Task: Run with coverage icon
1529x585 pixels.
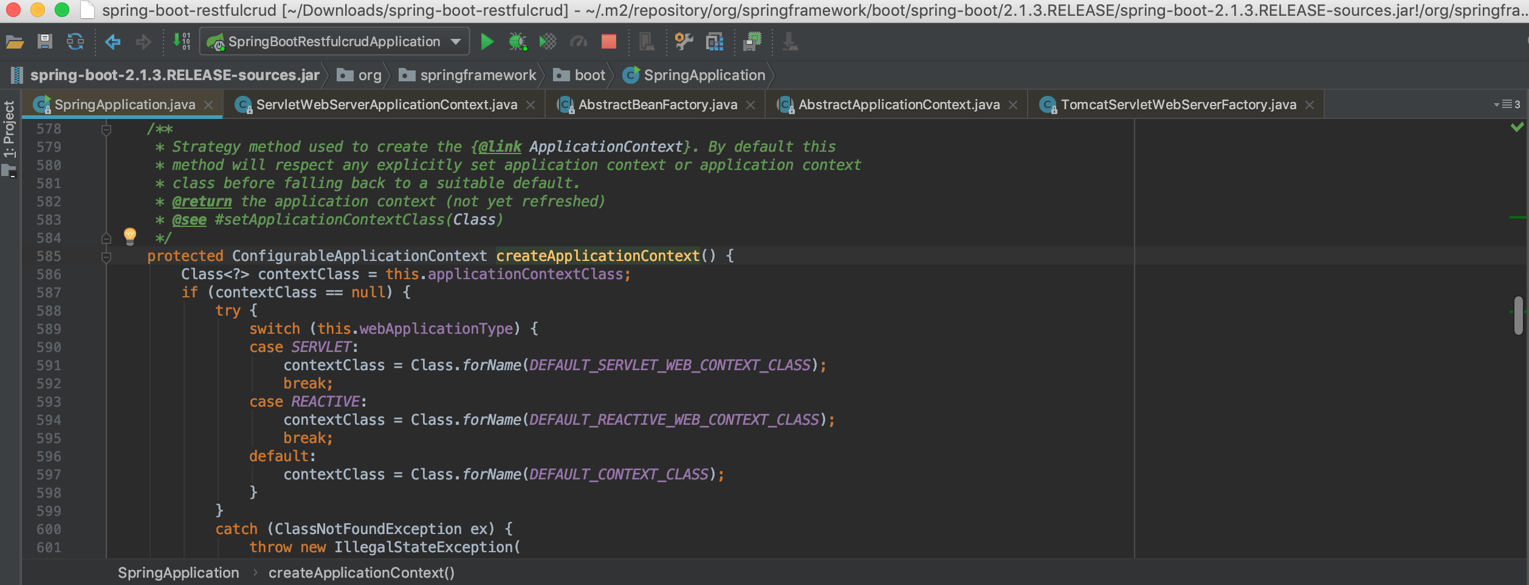Action: 548,42
